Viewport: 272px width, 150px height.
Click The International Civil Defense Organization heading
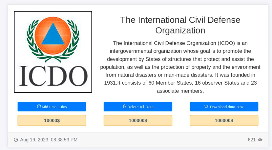180,25
